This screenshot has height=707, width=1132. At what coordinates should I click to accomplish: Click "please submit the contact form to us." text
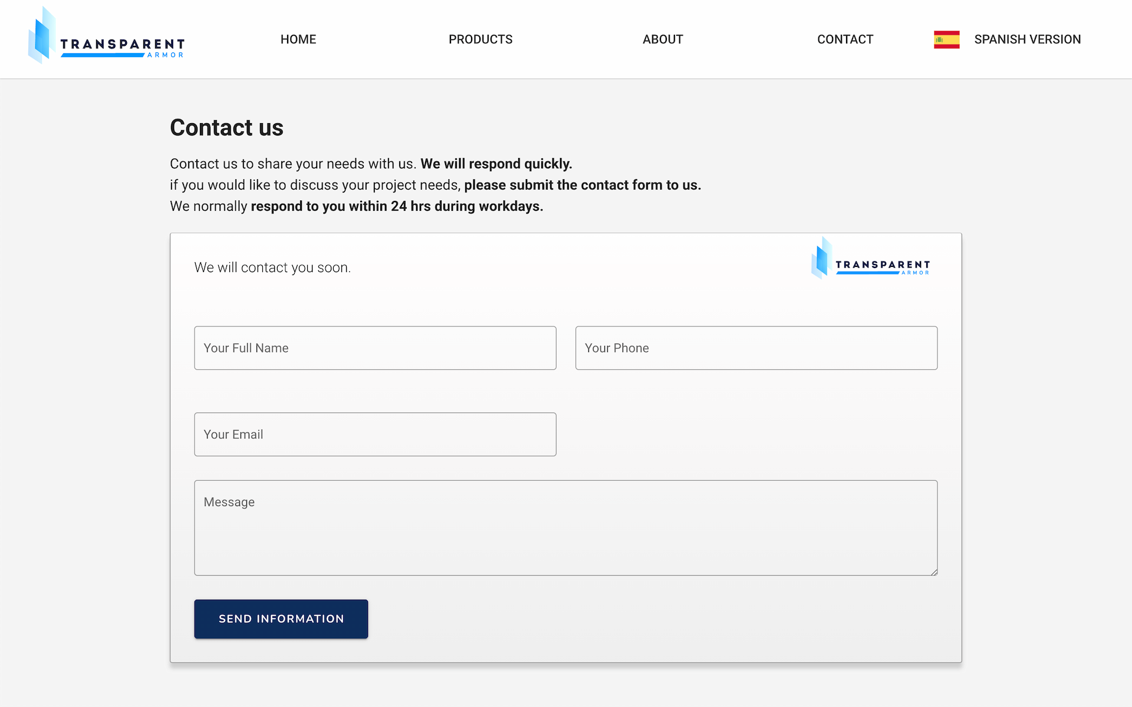click(583, 185)
